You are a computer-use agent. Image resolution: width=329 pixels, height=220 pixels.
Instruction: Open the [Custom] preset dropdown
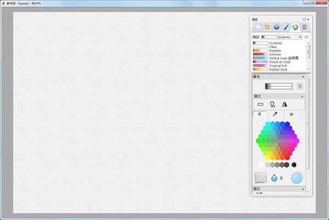282,37
